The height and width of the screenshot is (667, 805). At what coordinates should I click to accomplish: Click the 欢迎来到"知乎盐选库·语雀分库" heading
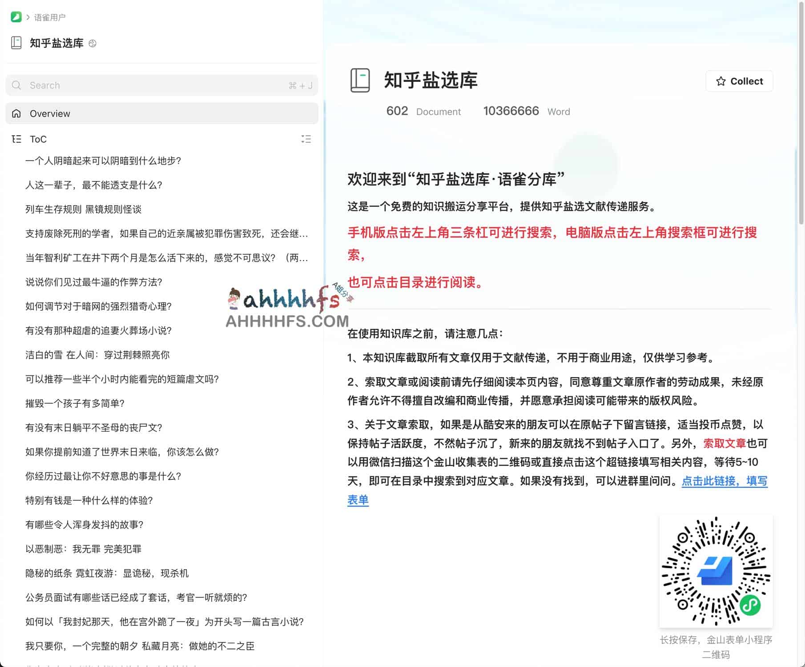456,179
